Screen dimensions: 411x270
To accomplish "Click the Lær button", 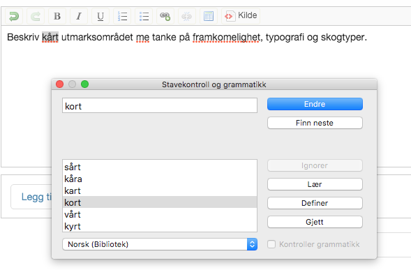I will [x=315, y=184].
